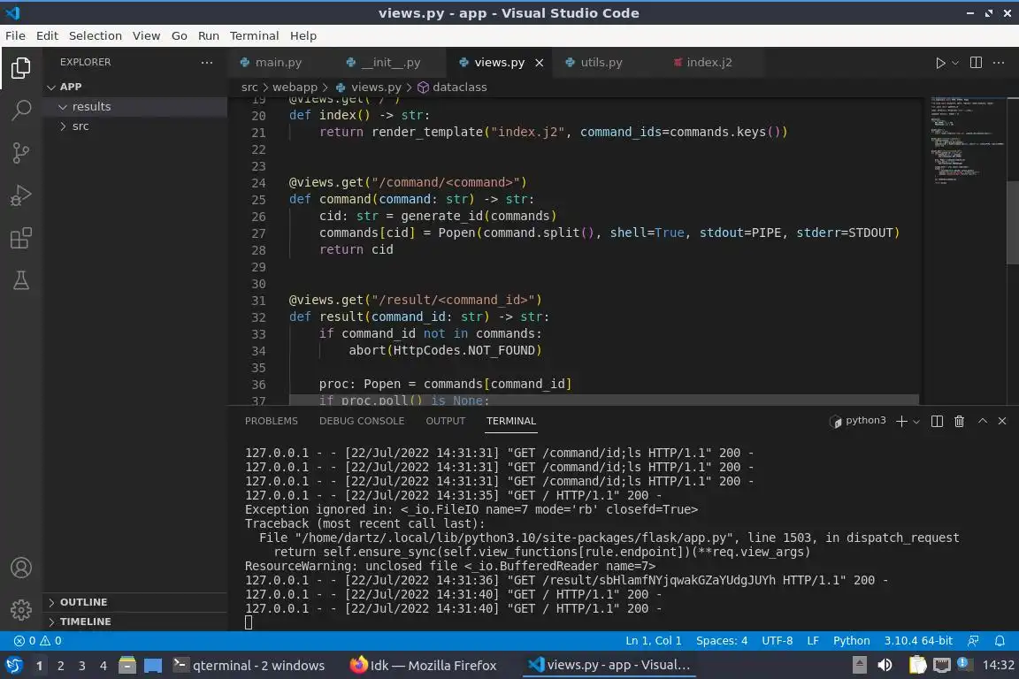This screenshot has width=1019, height=679.
Task: Open the Run menu
Action: pyautogui.click(x=209, y=35)
